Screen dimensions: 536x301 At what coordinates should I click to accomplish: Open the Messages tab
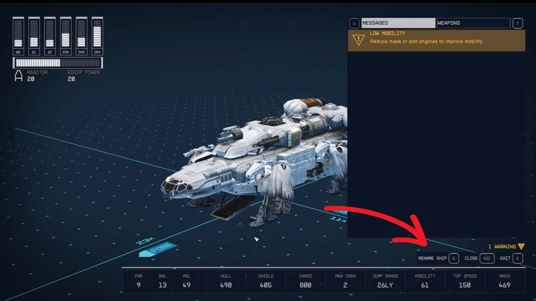tap(398, 23)
